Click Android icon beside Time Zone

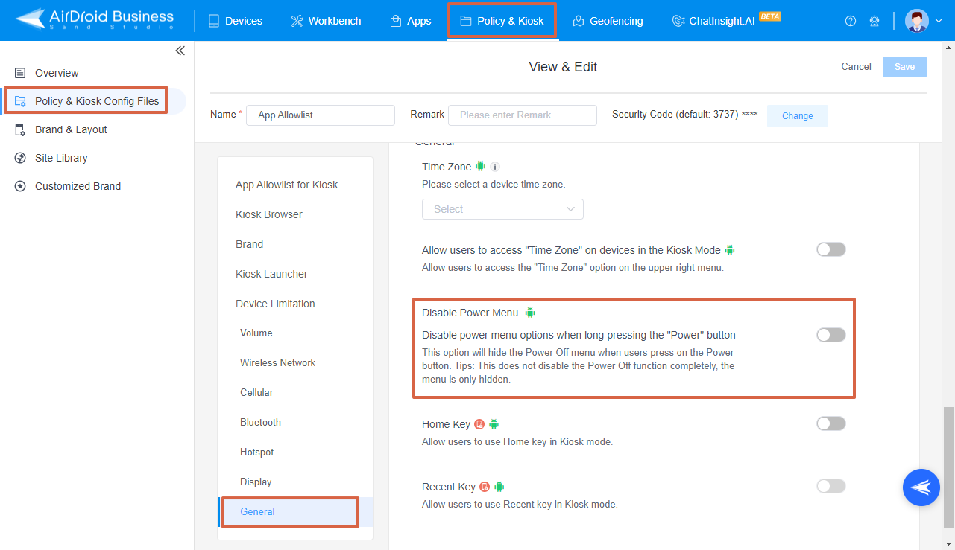click(481, 167)
